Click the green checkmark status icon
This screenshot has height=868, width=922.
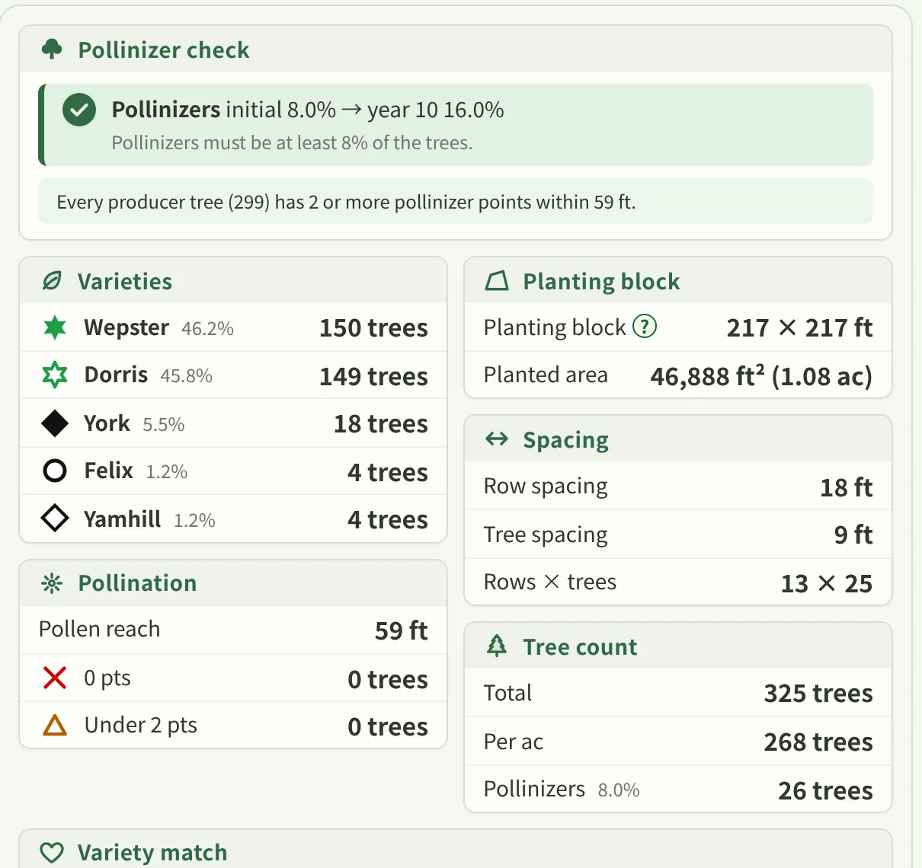[79, 110]
